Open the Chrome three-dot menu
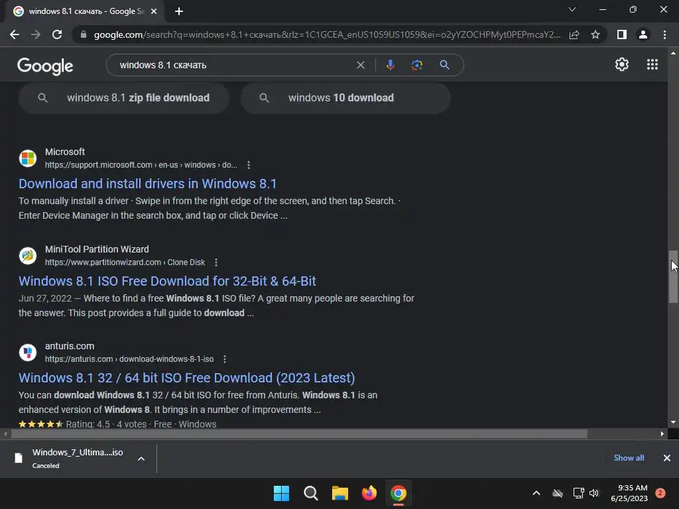679x509 pixels. coord(664,34)
